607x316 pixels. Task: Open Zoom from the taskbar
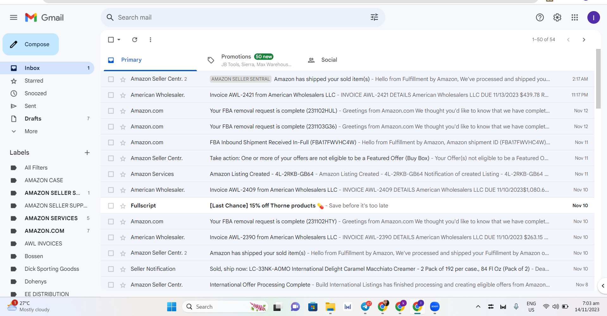(x=435, y=307)
